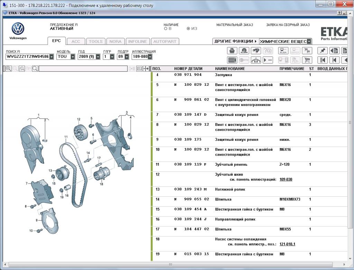Click the НОМЕР ДЕТАЛИ column header
Screen dimensions: 354x270
[x=188, y=69]
